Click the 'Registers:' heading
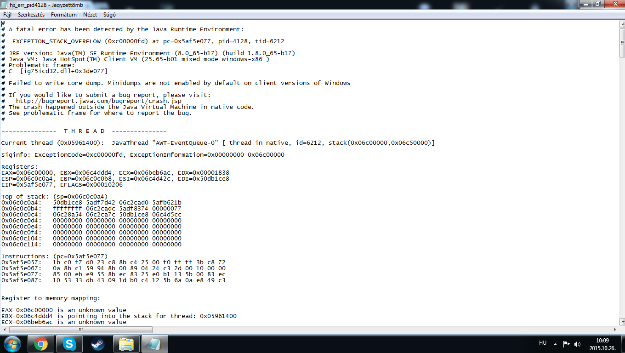Screen dimensions: 625x353 20,167
